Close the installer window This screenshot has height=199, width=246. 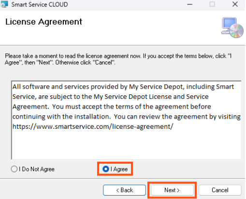click(235, 4)
